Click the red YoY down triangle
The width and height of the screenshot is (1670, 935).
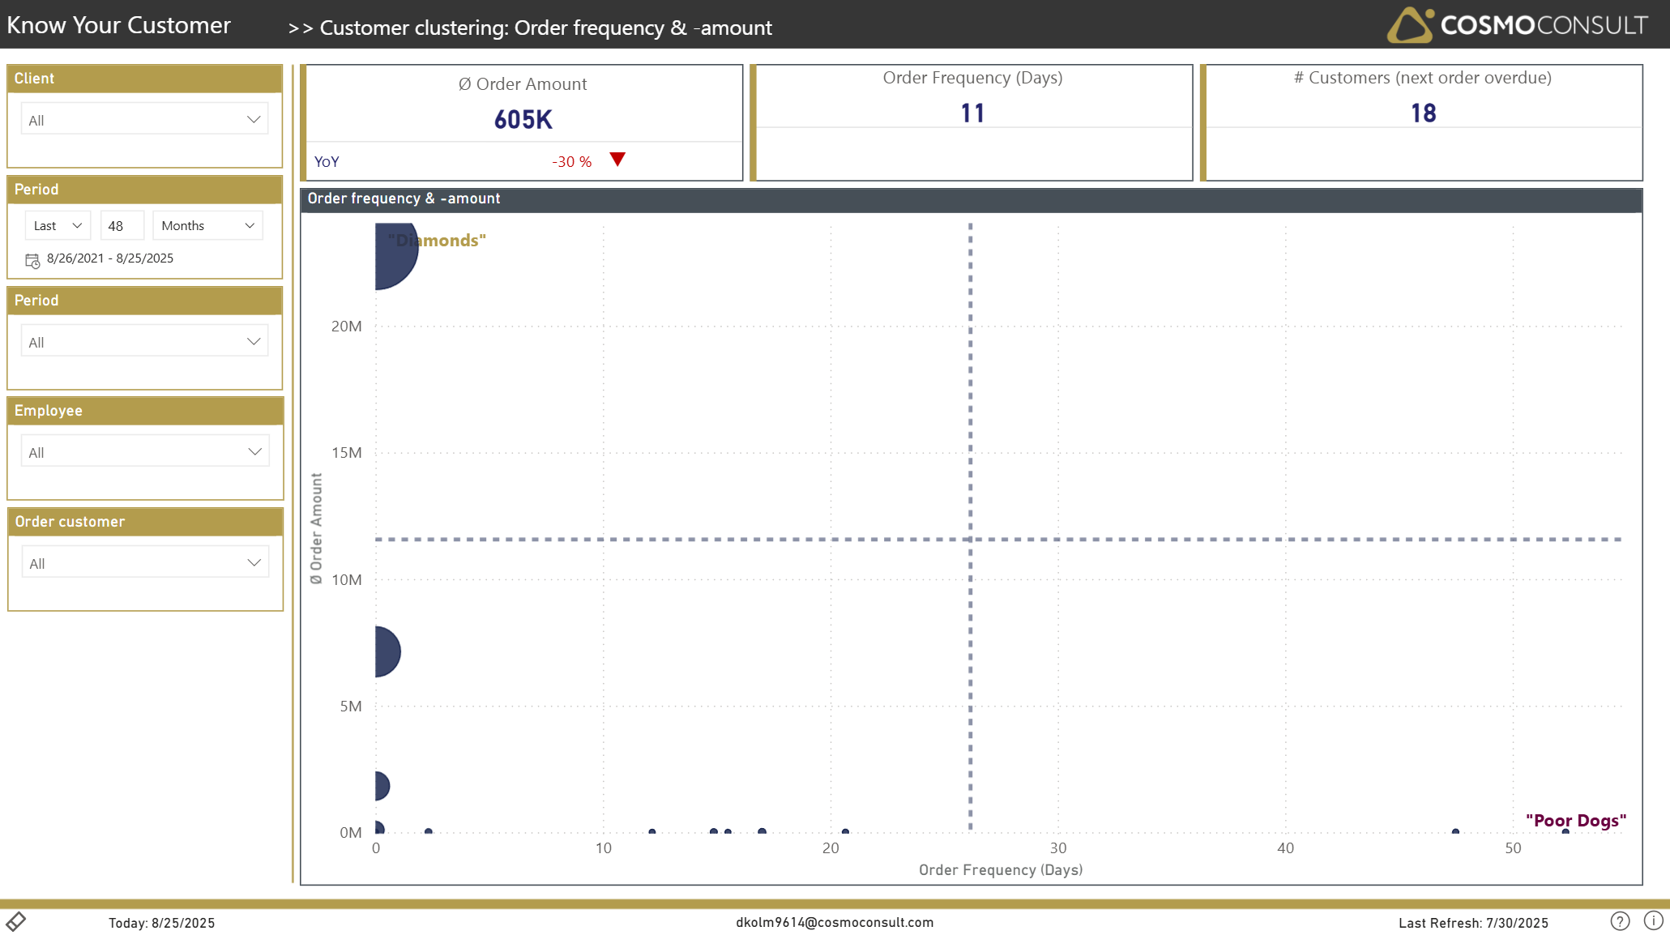(x=617, y=160)
